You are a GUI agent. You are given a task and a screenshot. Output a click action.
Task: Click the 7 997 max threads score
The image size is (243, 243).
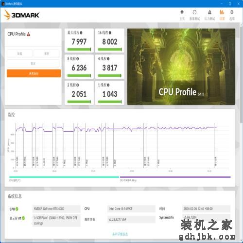[x=79, y=42]
